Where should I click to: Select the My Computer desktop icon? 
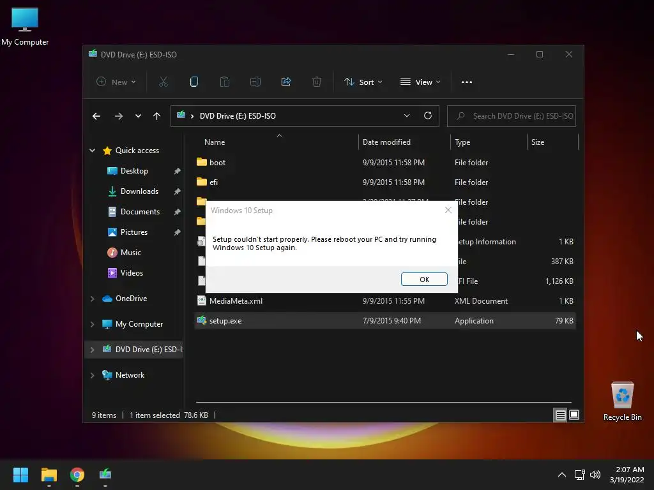point(25,27)
